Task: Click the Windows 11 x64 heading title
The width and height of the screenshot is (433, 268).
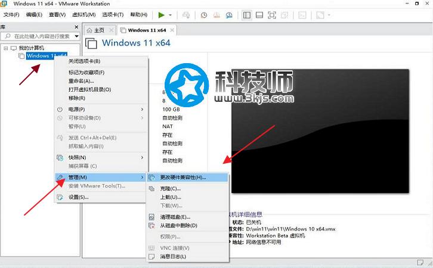Action: tap(136, 43)
